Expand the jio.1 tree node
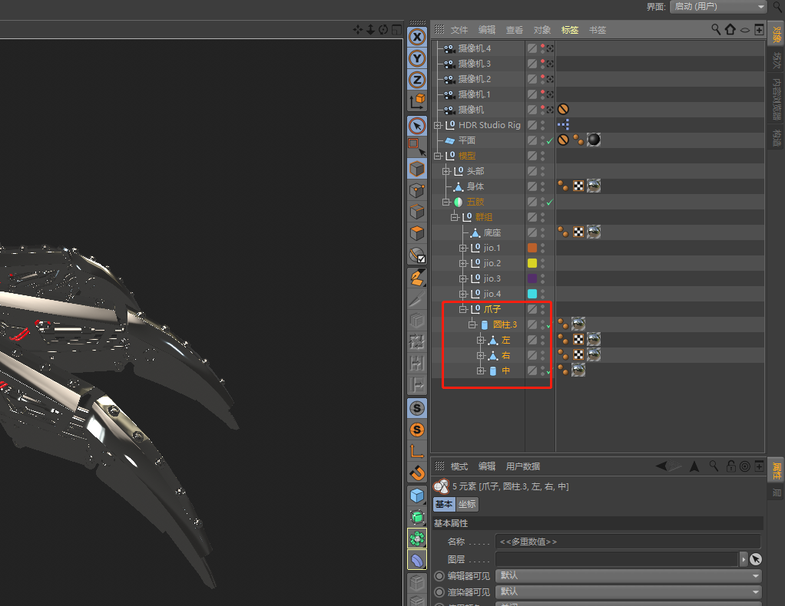The image size is (785, 606). [x=463, y=248]
